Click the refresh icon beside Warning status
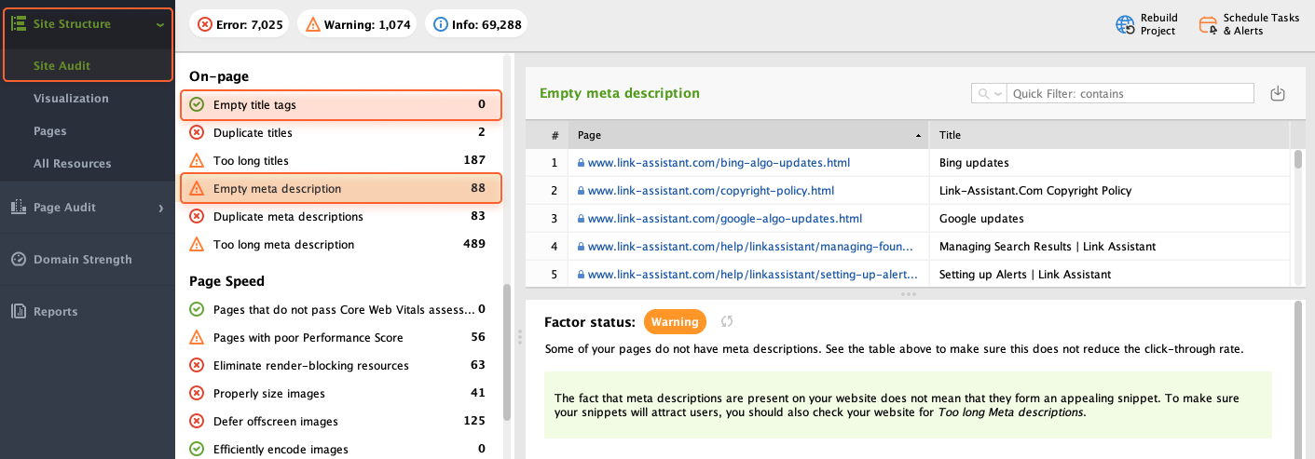Screen dimensions: 1315x459 pos(727,322)
